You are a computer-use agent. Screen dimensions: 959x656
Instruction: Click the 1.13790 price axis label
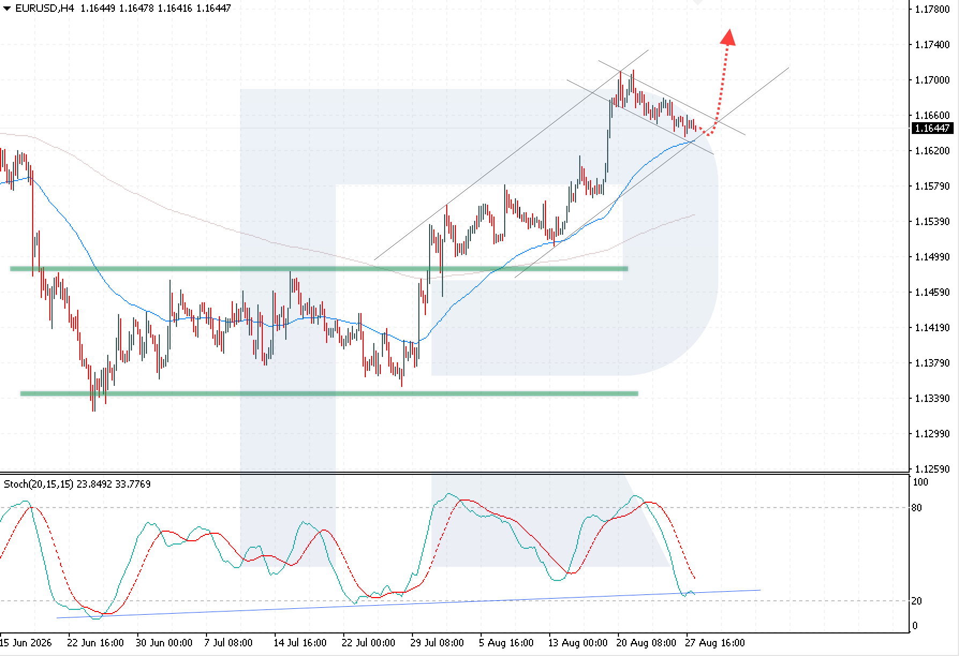pyautogui.click(x=932, y=363)
